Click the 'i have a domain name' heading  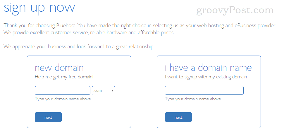pyautogui.click(x=208, y=68)
